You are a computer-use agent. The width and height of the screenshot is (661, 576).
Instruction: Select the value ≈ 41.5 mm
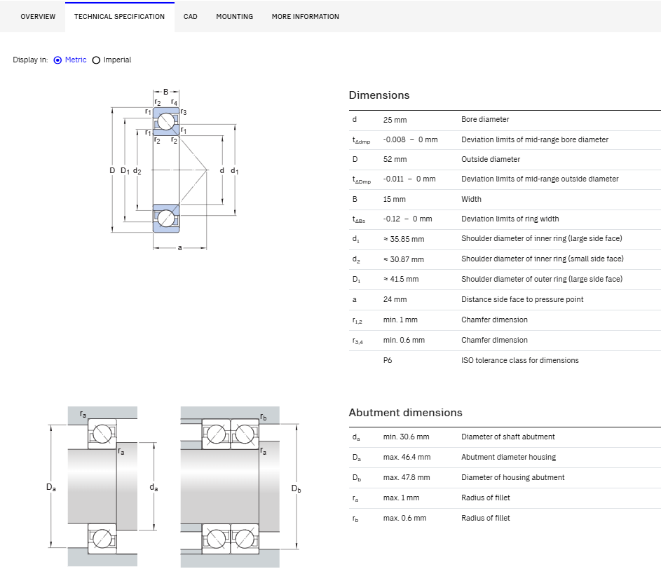(400, 279)
